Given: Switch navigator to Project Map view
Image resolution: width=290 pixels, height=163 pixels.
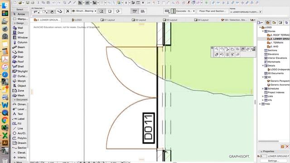Looking at the screenshot, I should [268, 23].
